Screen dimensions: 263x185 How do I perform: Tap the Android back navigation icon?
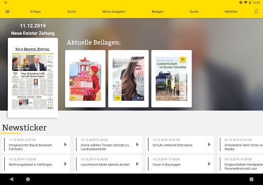(11, 179)
